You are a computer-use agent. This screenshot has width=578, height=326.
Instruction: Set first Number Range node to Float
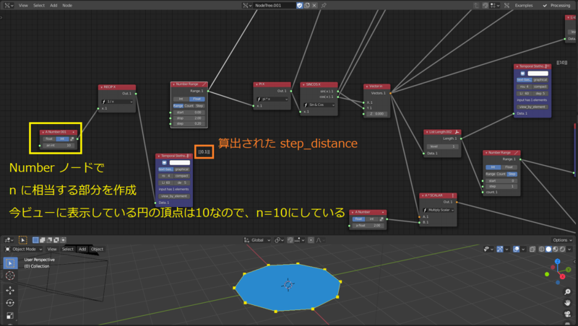click(x=197, y=99)
